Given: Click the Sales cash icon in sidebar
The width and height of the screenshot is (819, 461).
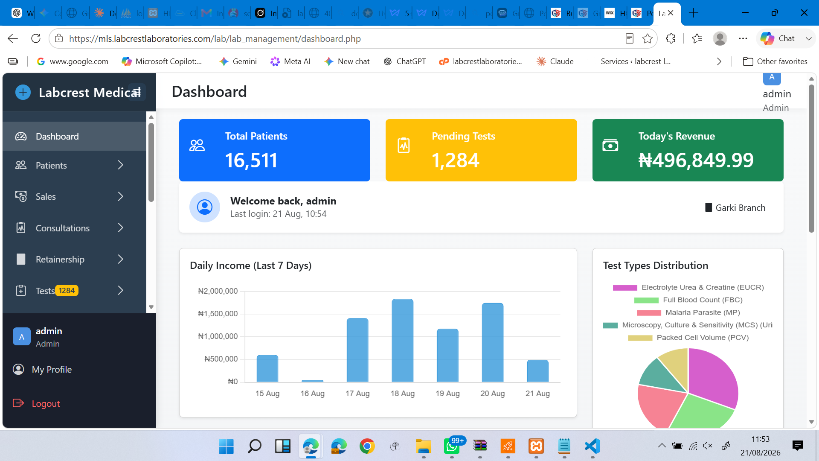Looking at the screenshot, I should coord(21,196).
